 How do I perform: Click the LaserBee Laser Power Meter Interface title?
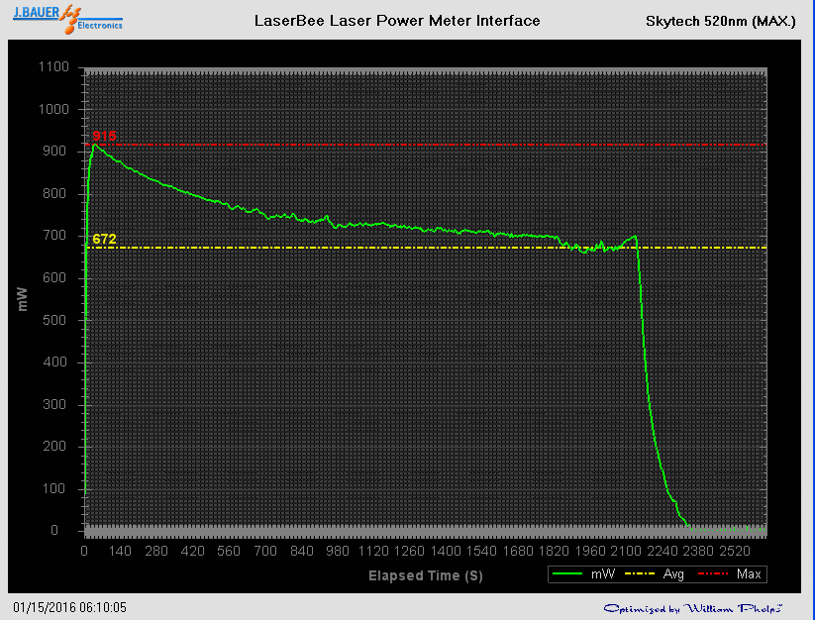pyautogui.click(x=397, y=20)
